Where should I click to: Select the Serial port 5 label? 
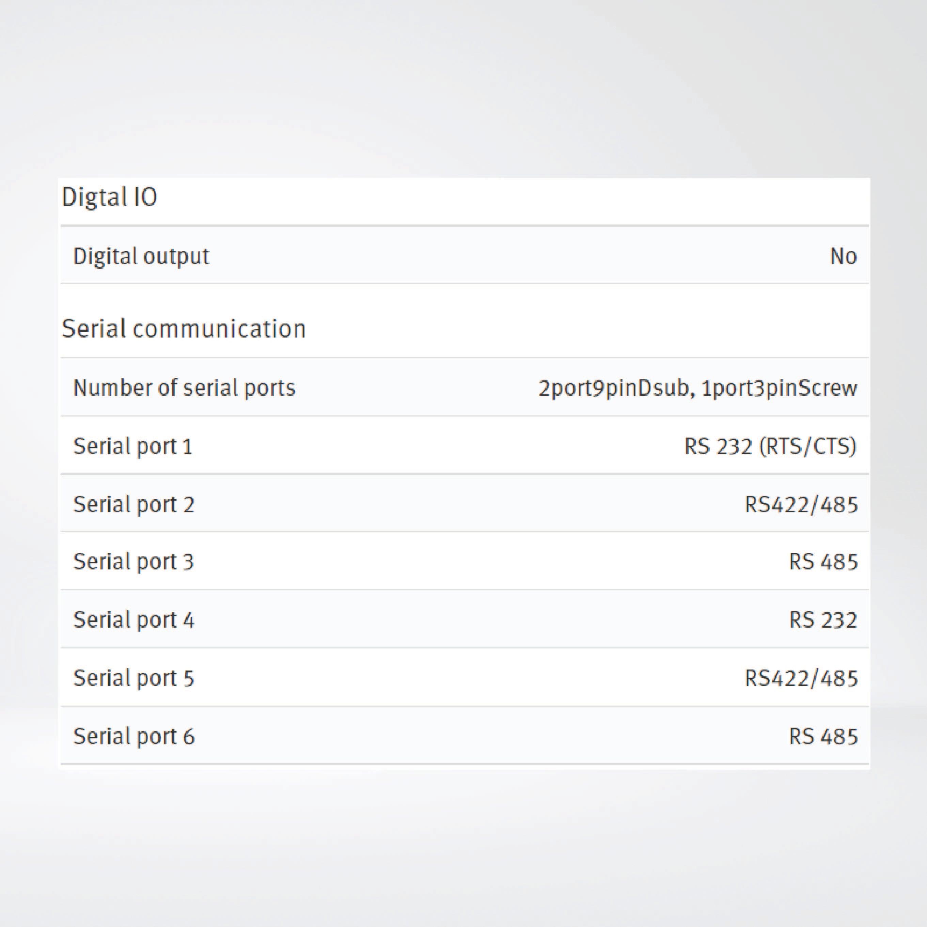click(134, 678)
